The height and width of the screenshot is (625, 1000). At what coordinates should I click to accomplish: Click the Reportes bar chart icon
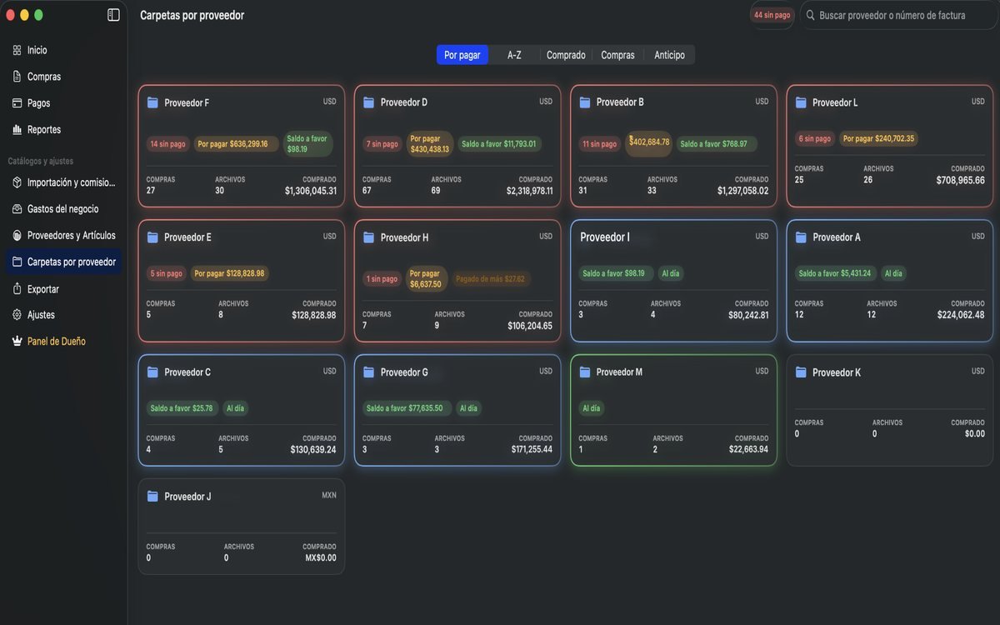[17, 130]
